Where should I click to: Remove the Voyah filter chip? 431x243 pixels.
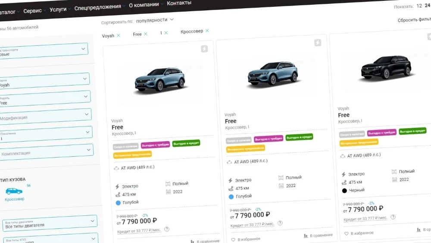pyautogui.click(x=119, y=35)
